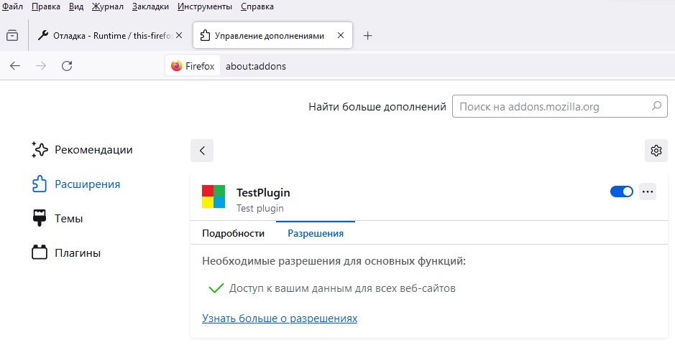Click the TestPlugin colored squares icon
675x350 pixels.
pyautogui.click(x=213, y=197)
